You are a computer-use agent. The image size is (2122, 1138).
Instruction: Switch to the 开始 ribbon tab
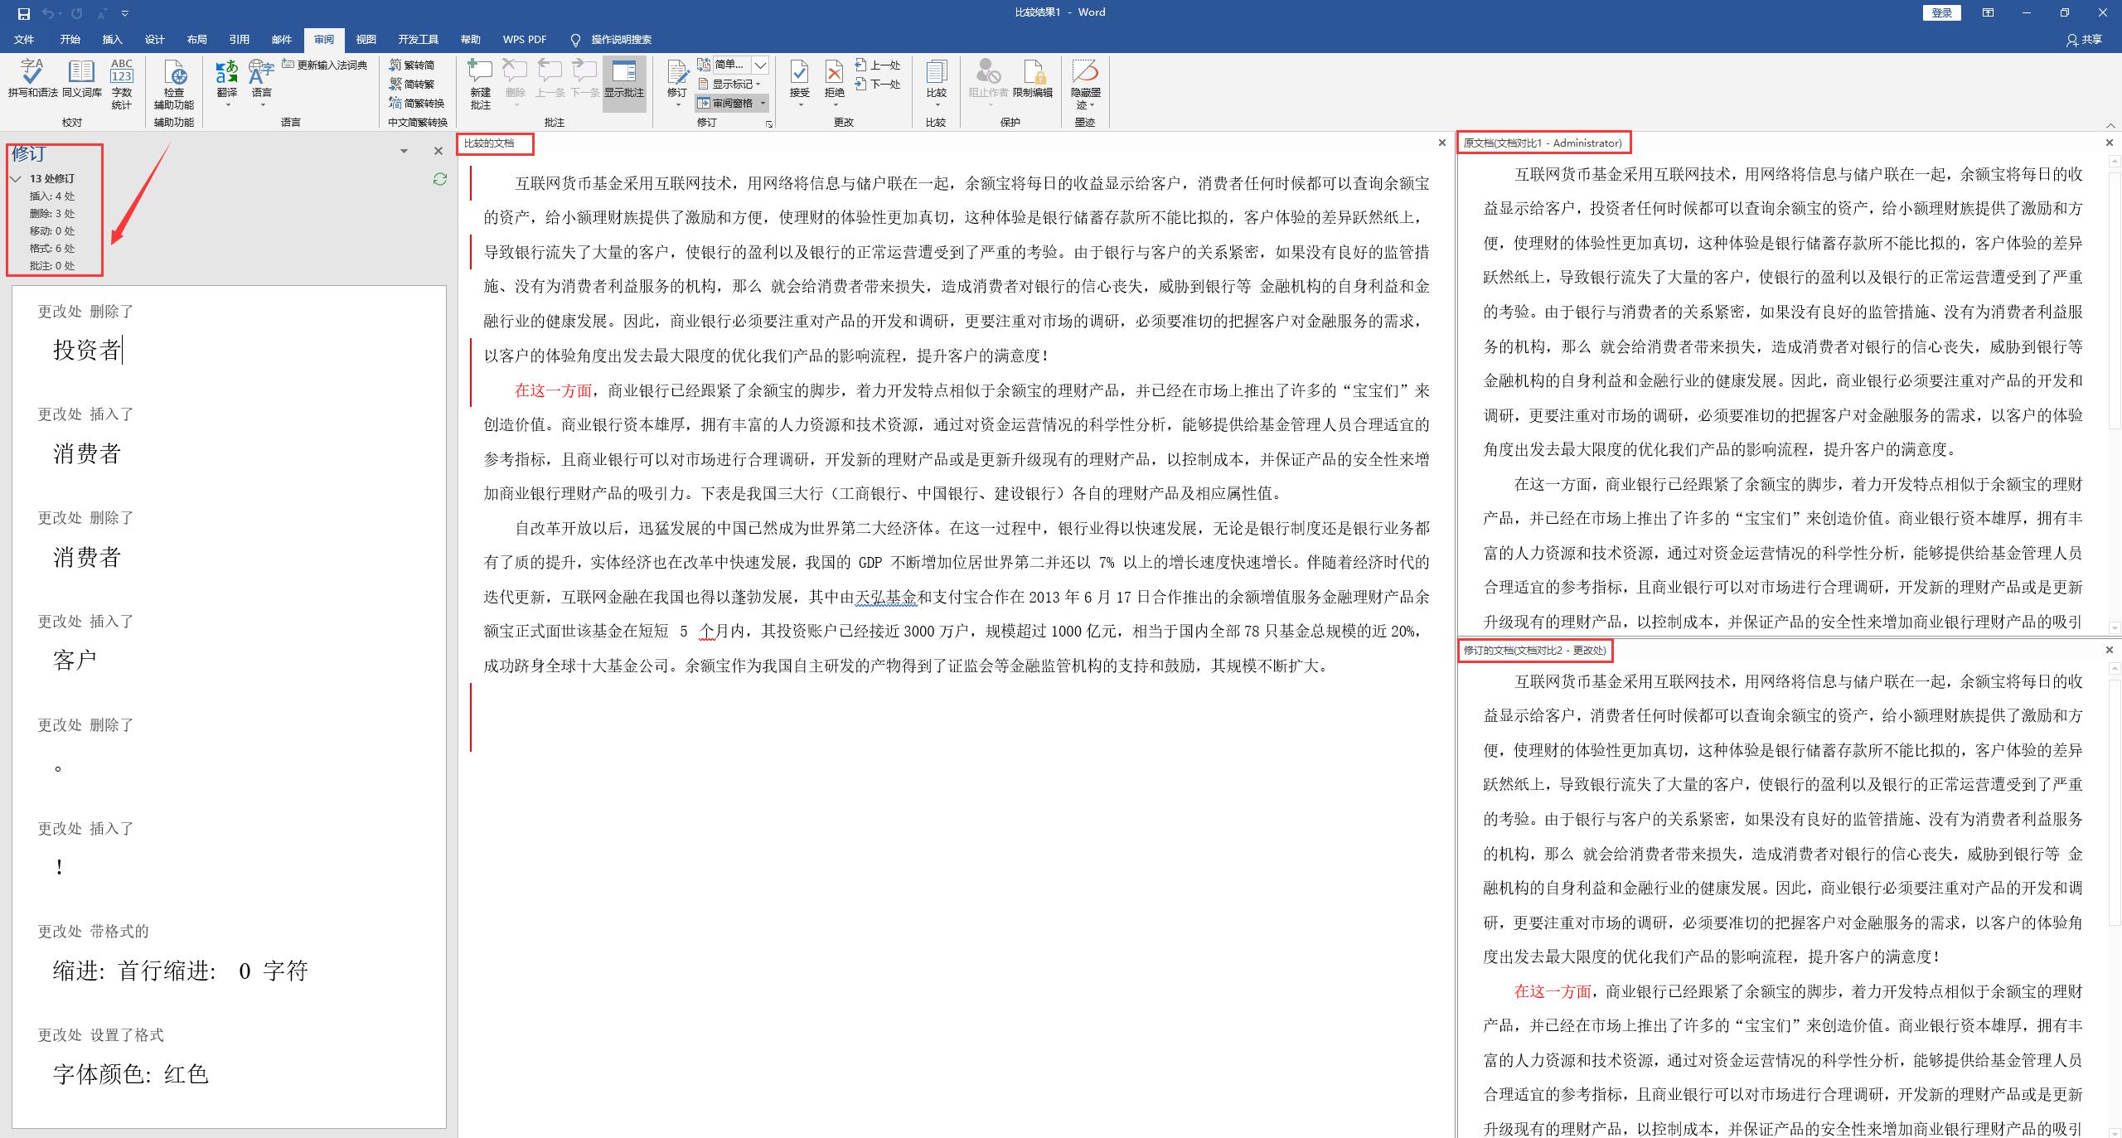coord(70,39)
